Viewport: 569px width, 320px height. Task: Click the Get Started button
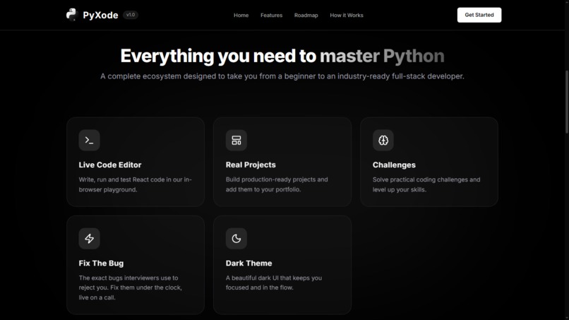(x=479, y=15)
